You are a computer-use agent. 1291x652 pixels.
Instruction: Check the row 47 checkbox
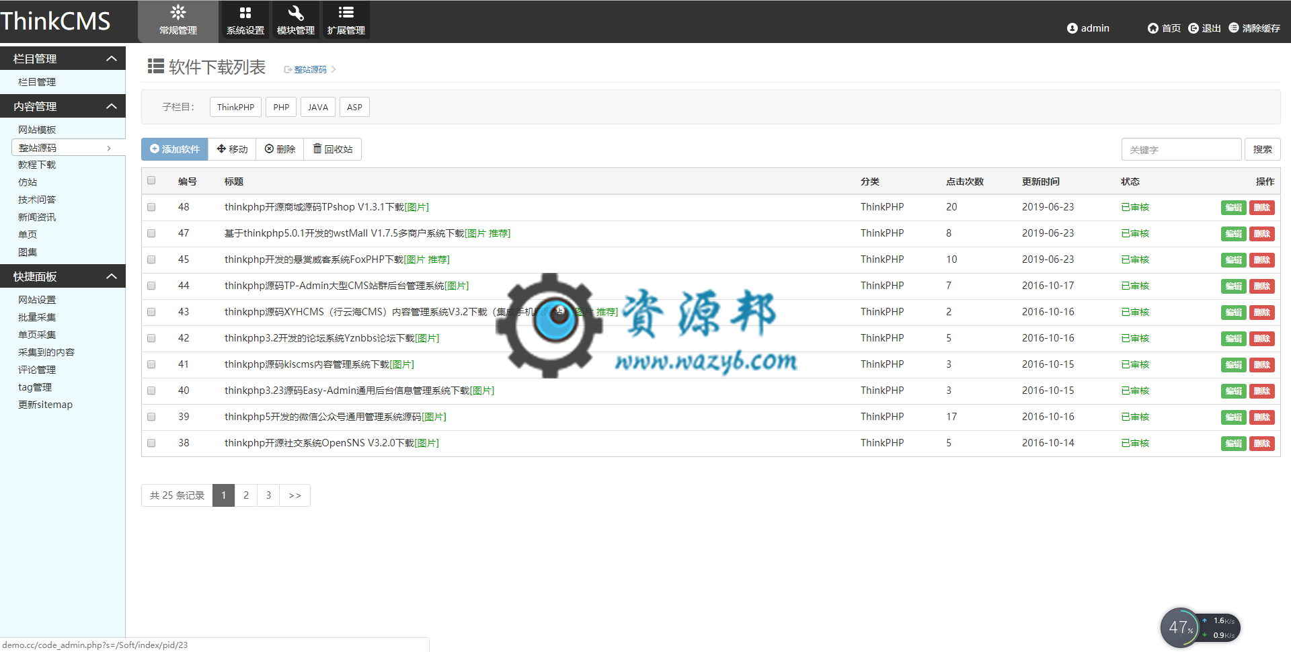click(x=151, y=233)
